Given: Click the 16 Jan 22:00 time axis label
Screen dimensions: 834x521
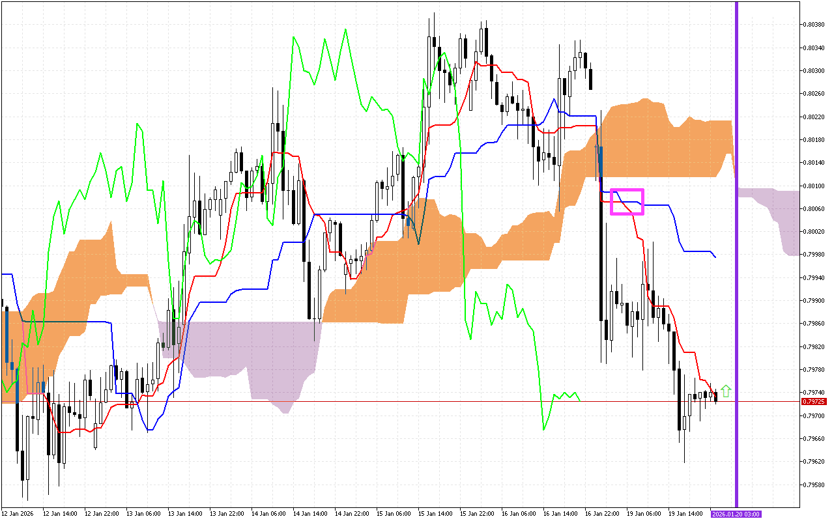Looking at the screenshot, I should click(x=601, y=514).
